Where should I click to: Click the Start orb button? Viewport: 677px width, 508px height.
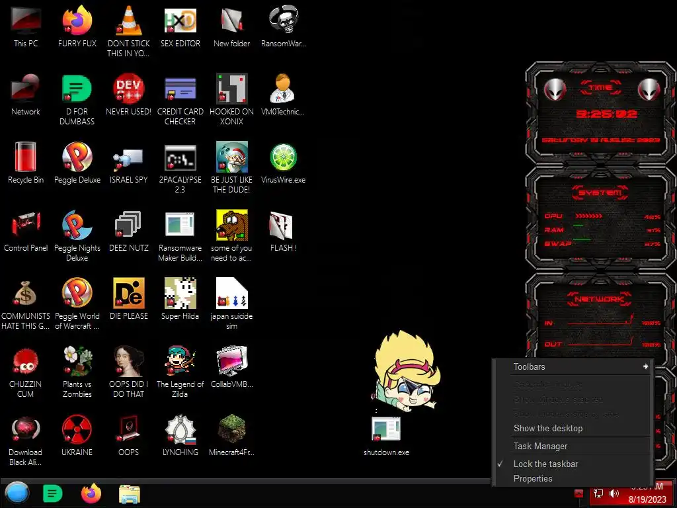click(x=17, y=493)
